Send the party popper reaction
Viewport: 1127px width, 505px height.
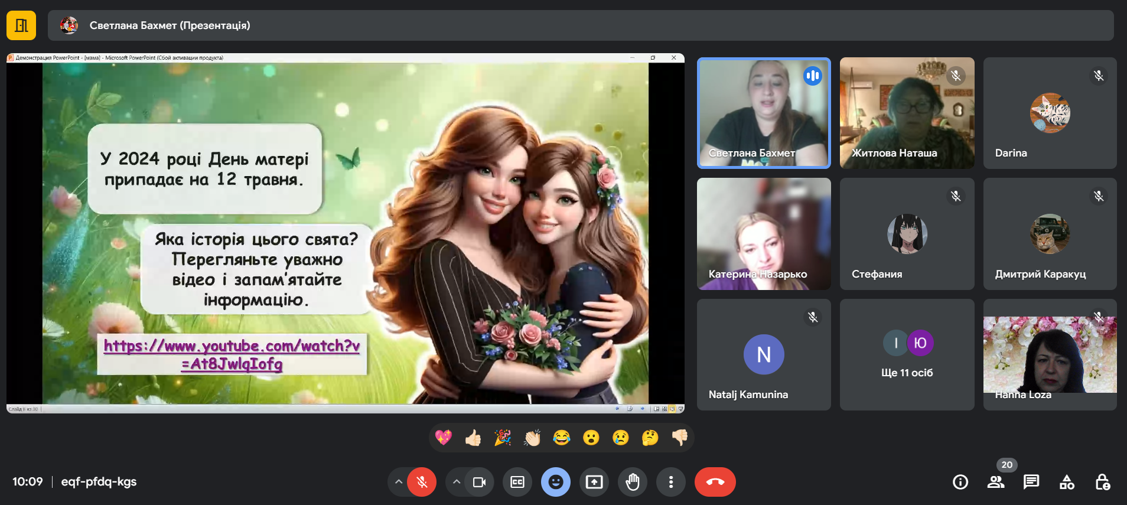503,438
